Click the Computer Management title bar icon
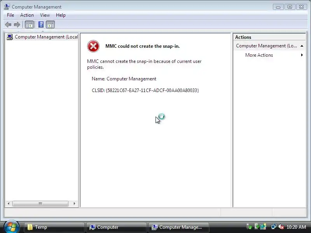Image resolution: width=311 pixels, height=233 pixels. tap(7, 7)
